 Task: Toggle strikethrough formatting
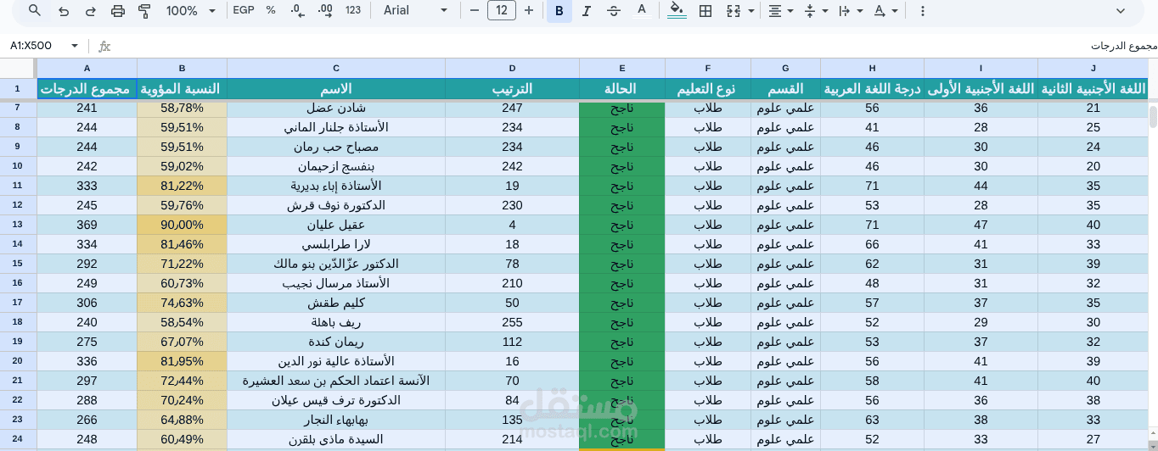click(x=614, y=11)
